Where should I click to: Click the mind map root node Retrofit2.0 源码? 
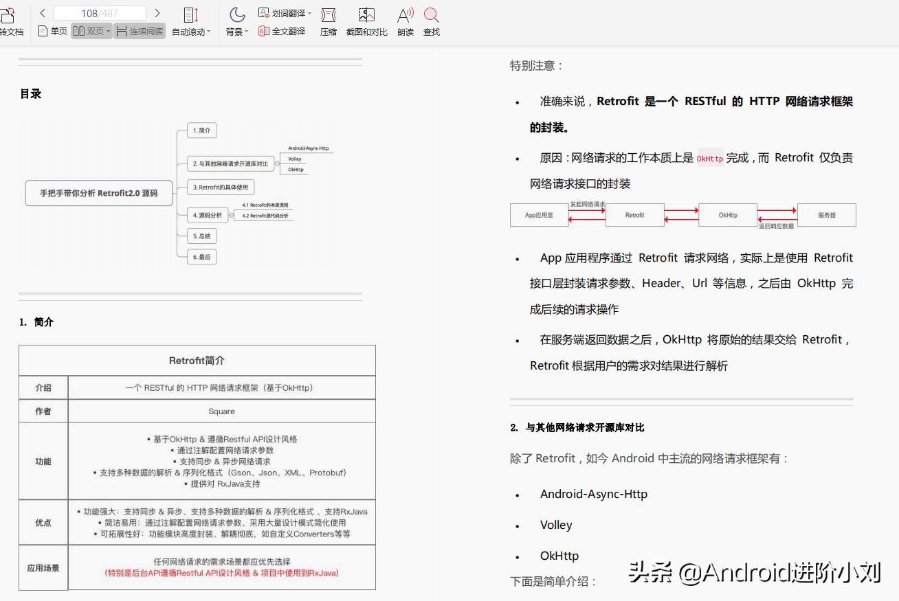[x=98, y=193]
